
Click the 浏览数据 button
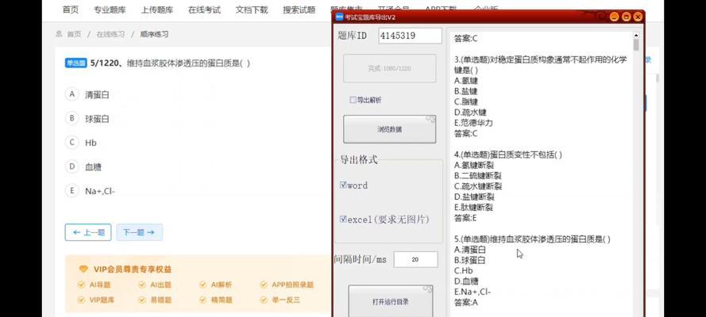click(389, 129)
